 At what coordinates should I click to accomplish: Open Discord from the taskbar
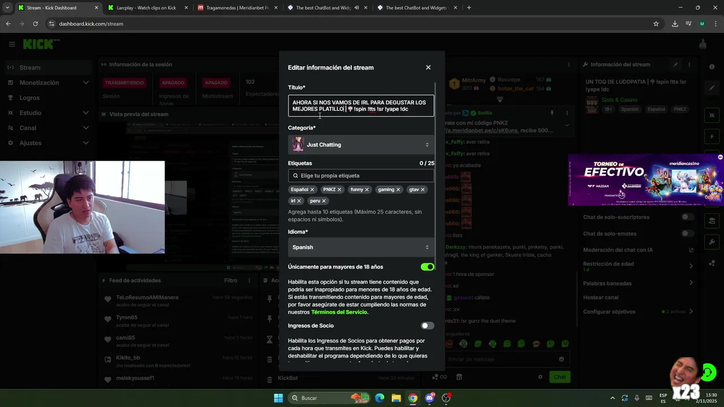click(x=429, y=398)
